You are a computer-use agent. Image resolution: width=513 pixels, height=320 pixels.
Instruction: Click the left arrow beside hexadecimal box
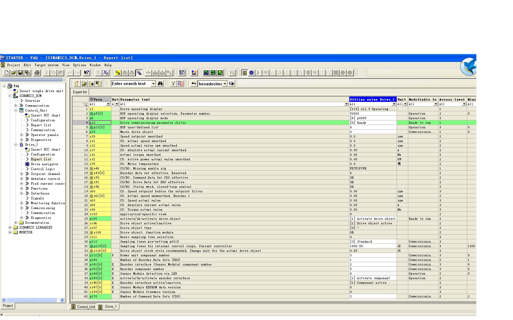[x=194, y=84]
